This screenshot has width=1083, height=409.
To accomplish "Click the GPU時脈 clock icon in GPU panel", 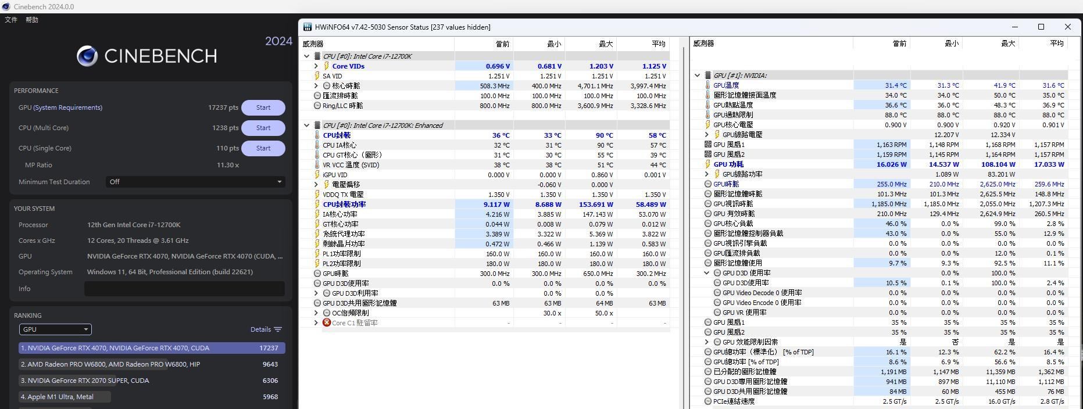I will pyautogui.click(x=708, y=184).
